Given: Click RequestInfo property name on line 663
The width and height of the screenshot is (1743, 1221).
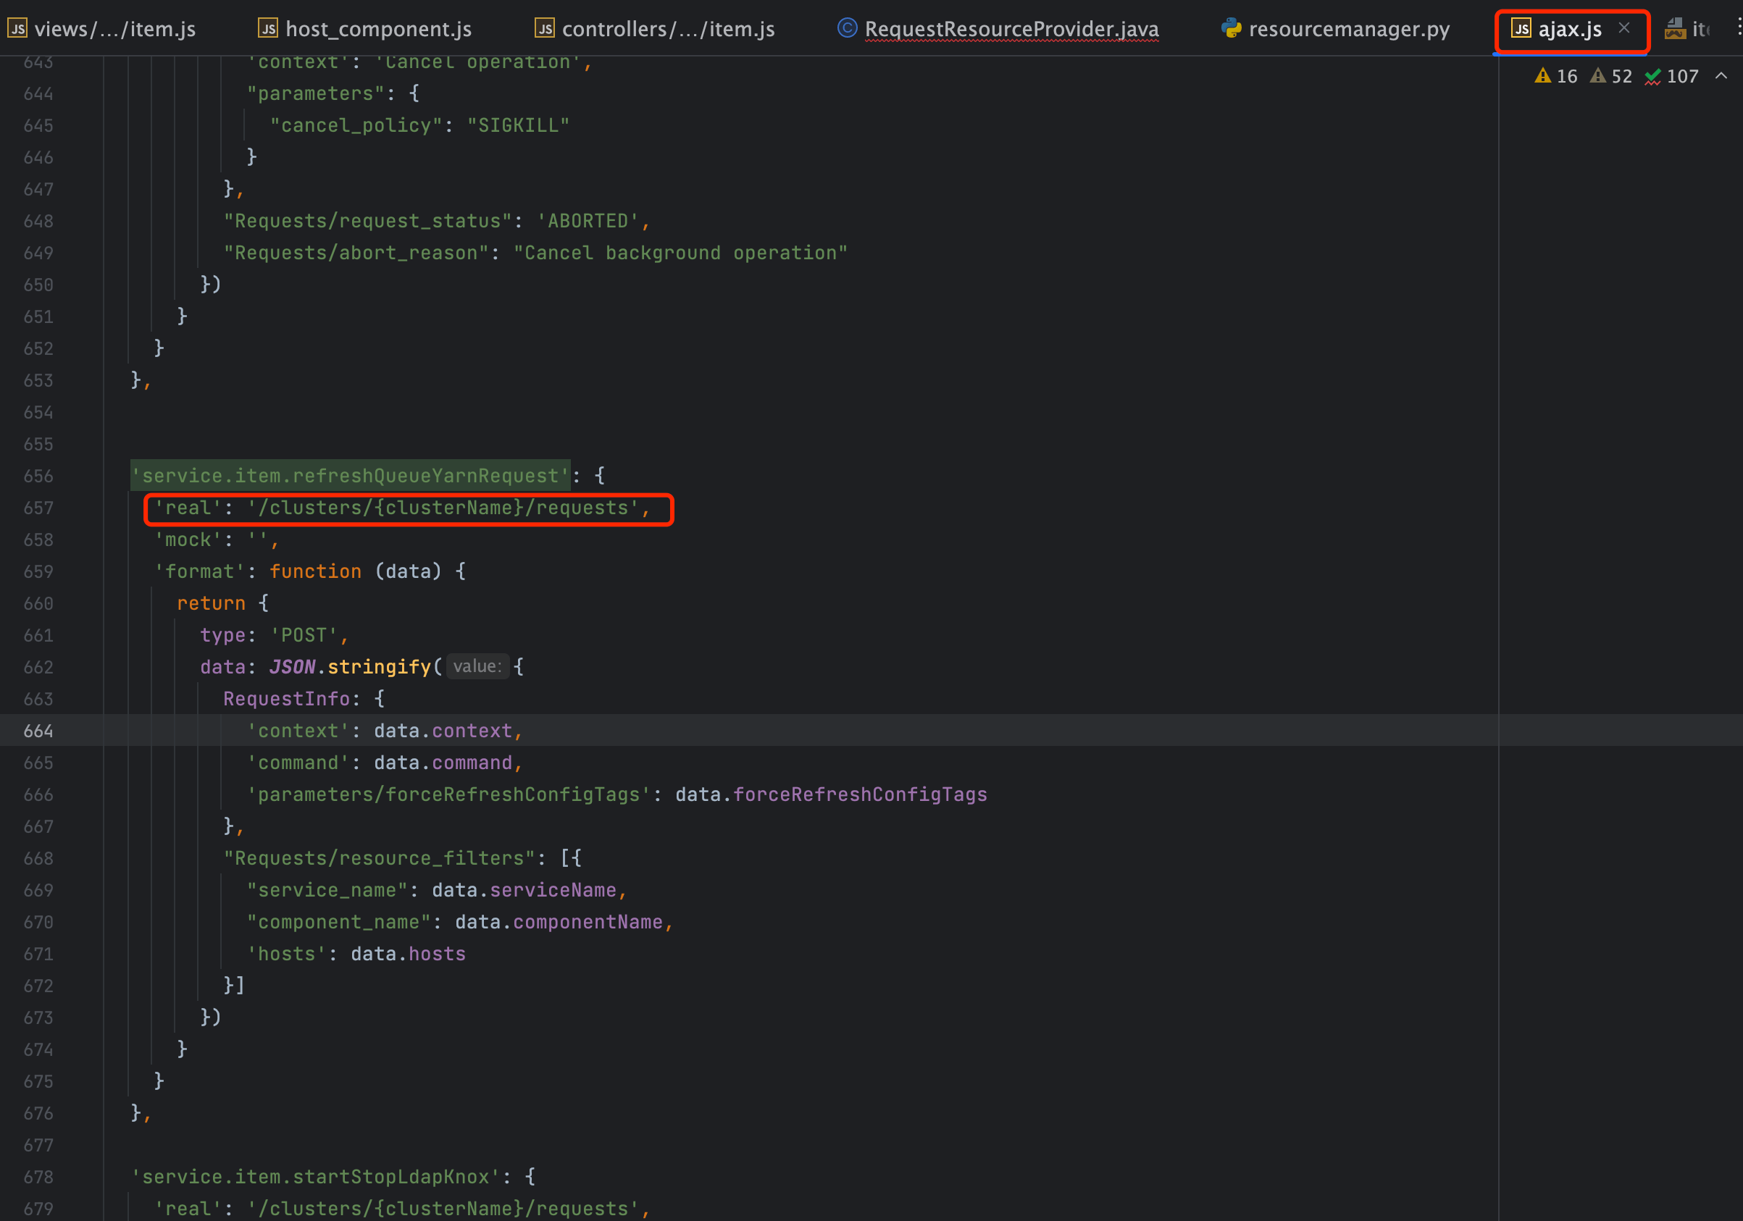Looking at the screenshot, I should click(286, 699).
